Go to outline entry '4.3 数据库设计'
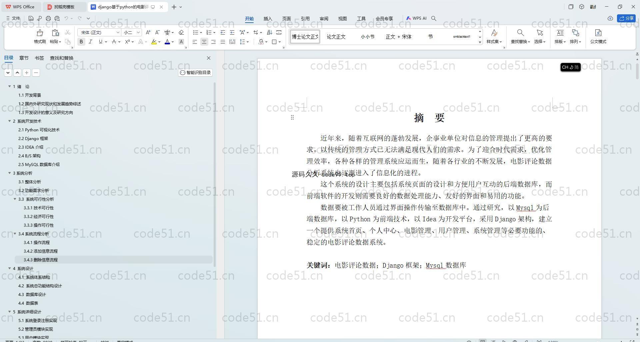This screenshot has height=342, width=640. 32,294
